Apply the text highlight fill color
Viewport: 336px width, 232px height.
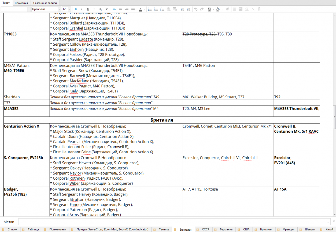tap(218, 9)
